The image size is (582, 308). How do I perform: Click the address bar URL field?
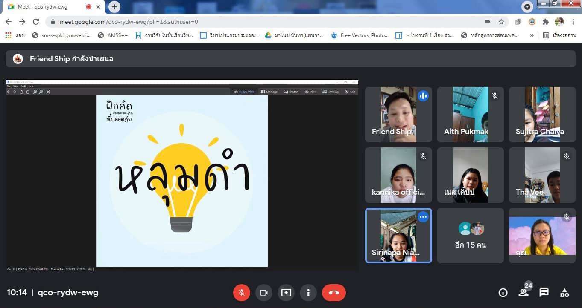pyautogui.click(x=256, y=22)
